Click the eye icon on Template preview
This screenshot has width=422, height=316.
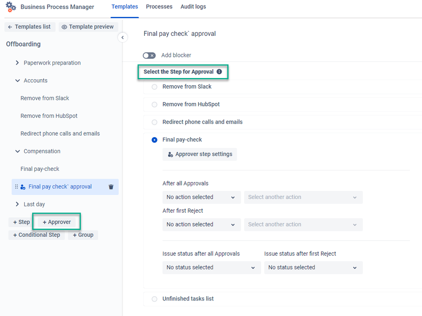[x=64, y=27]
